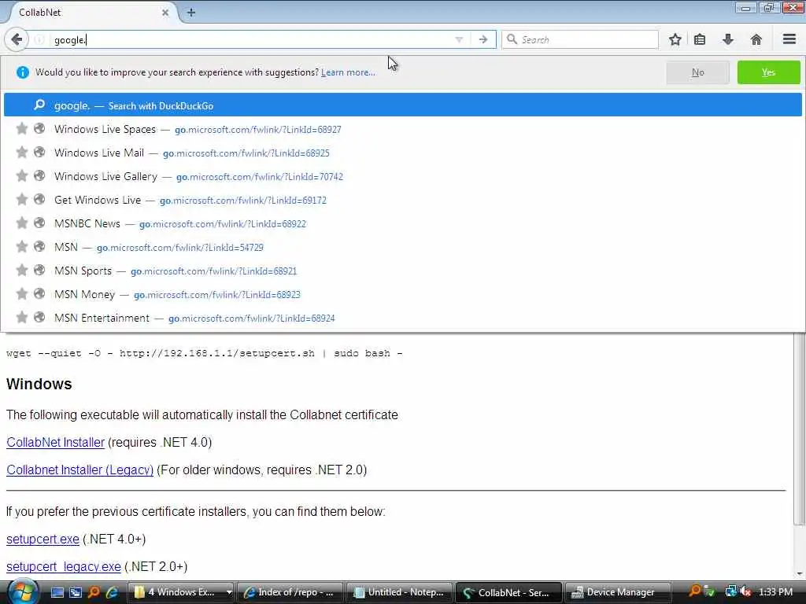806x604 pixels.
Task: Select the Get Windows Live suggestion
Action: pyautogui.click(x=402, y=200)
